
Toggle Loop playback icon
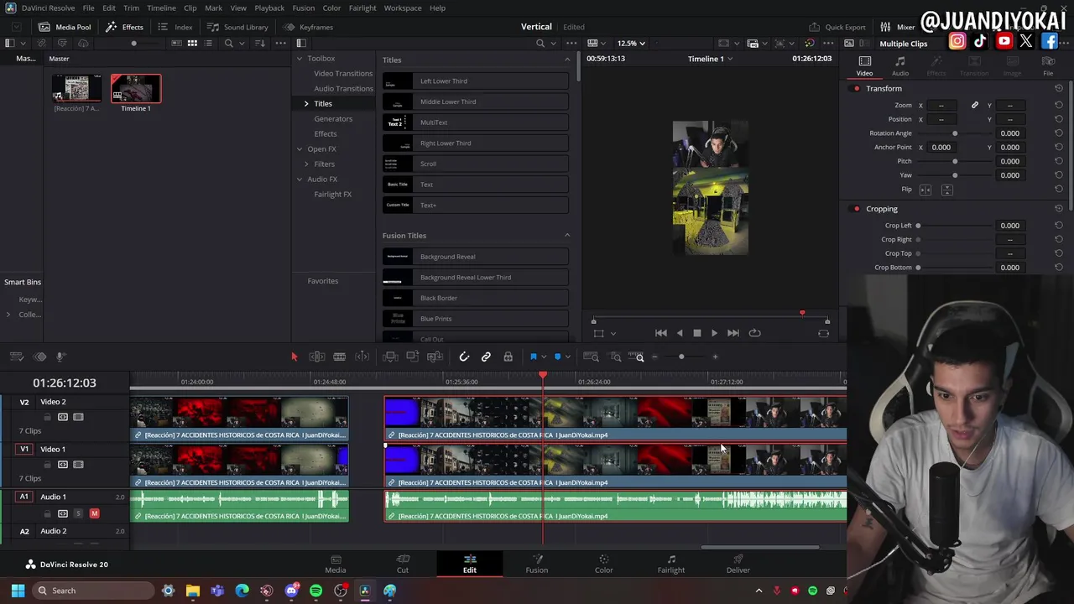pos(754,333)
